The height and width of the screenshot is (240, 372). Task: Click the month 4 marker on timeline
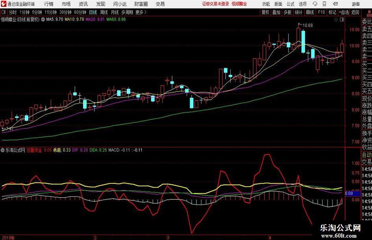pos(270,238)
